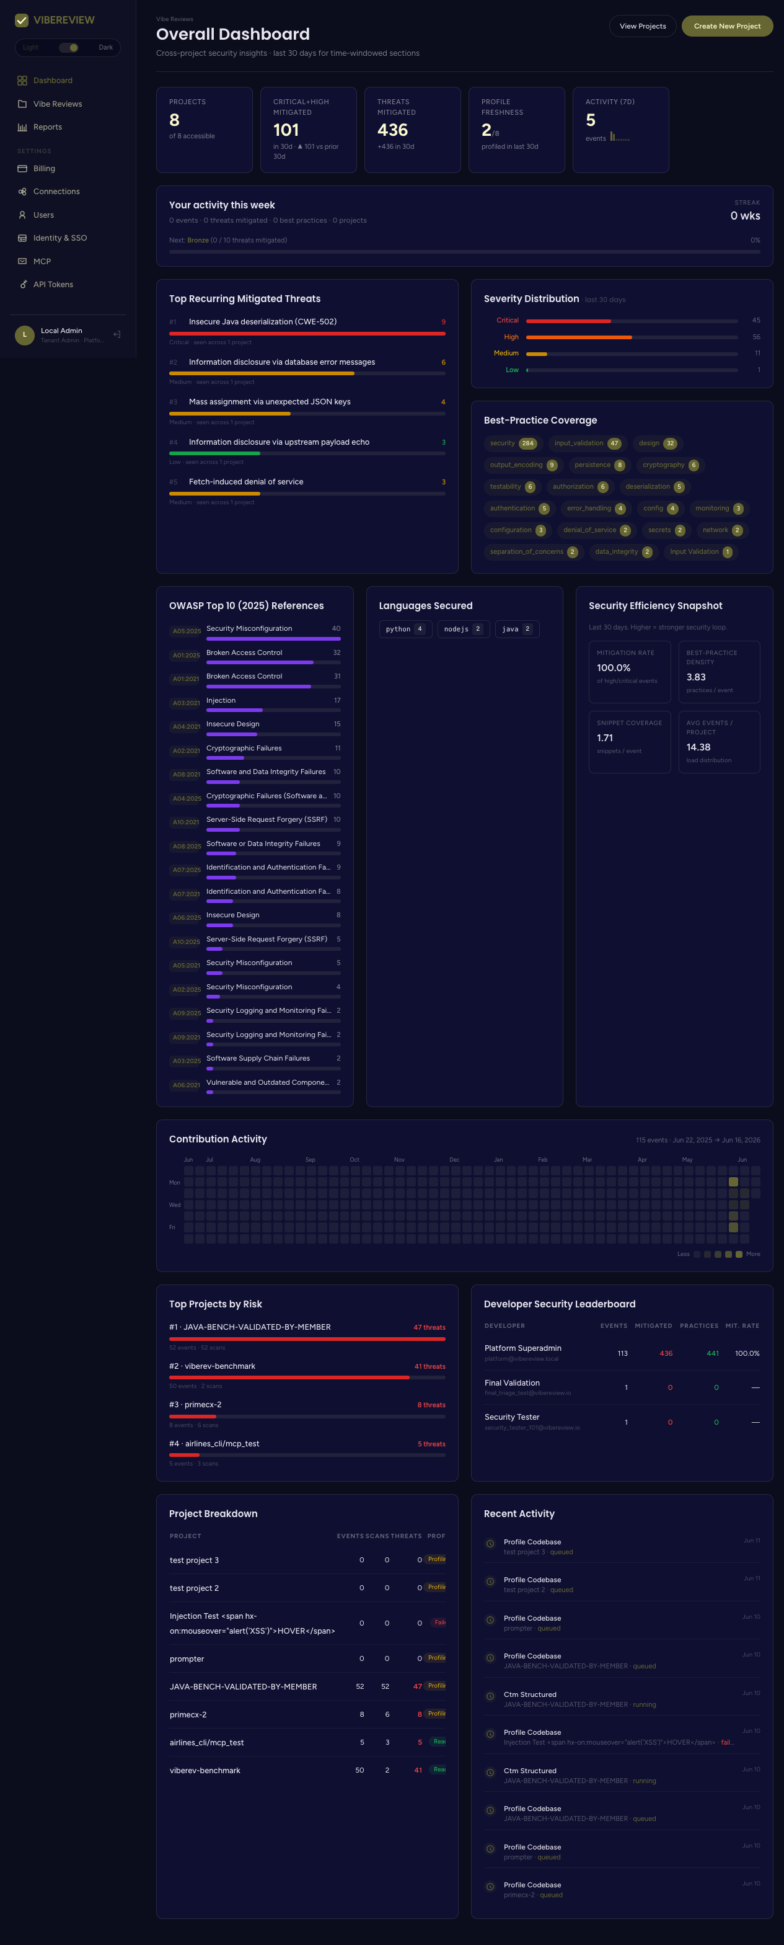The image size is (784, 1945).
Task: Click the Critical severity bar
Action: [632, 321]
